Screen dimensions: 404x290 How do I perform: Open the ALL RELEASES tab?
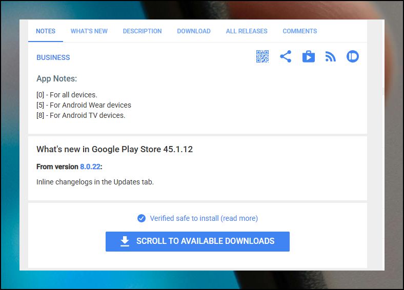click(x=247, y=31)
